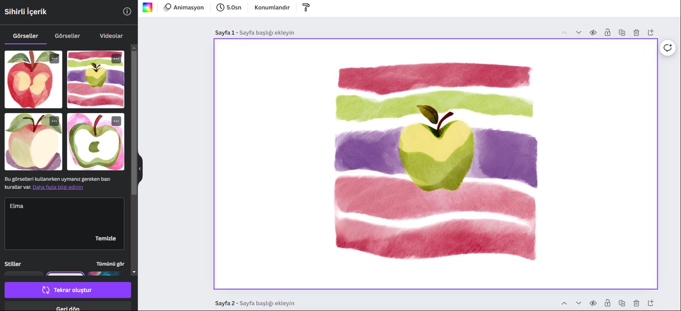
Task: Duplicate Sayfa 1 using the copy icon
Action: [622, 32]
